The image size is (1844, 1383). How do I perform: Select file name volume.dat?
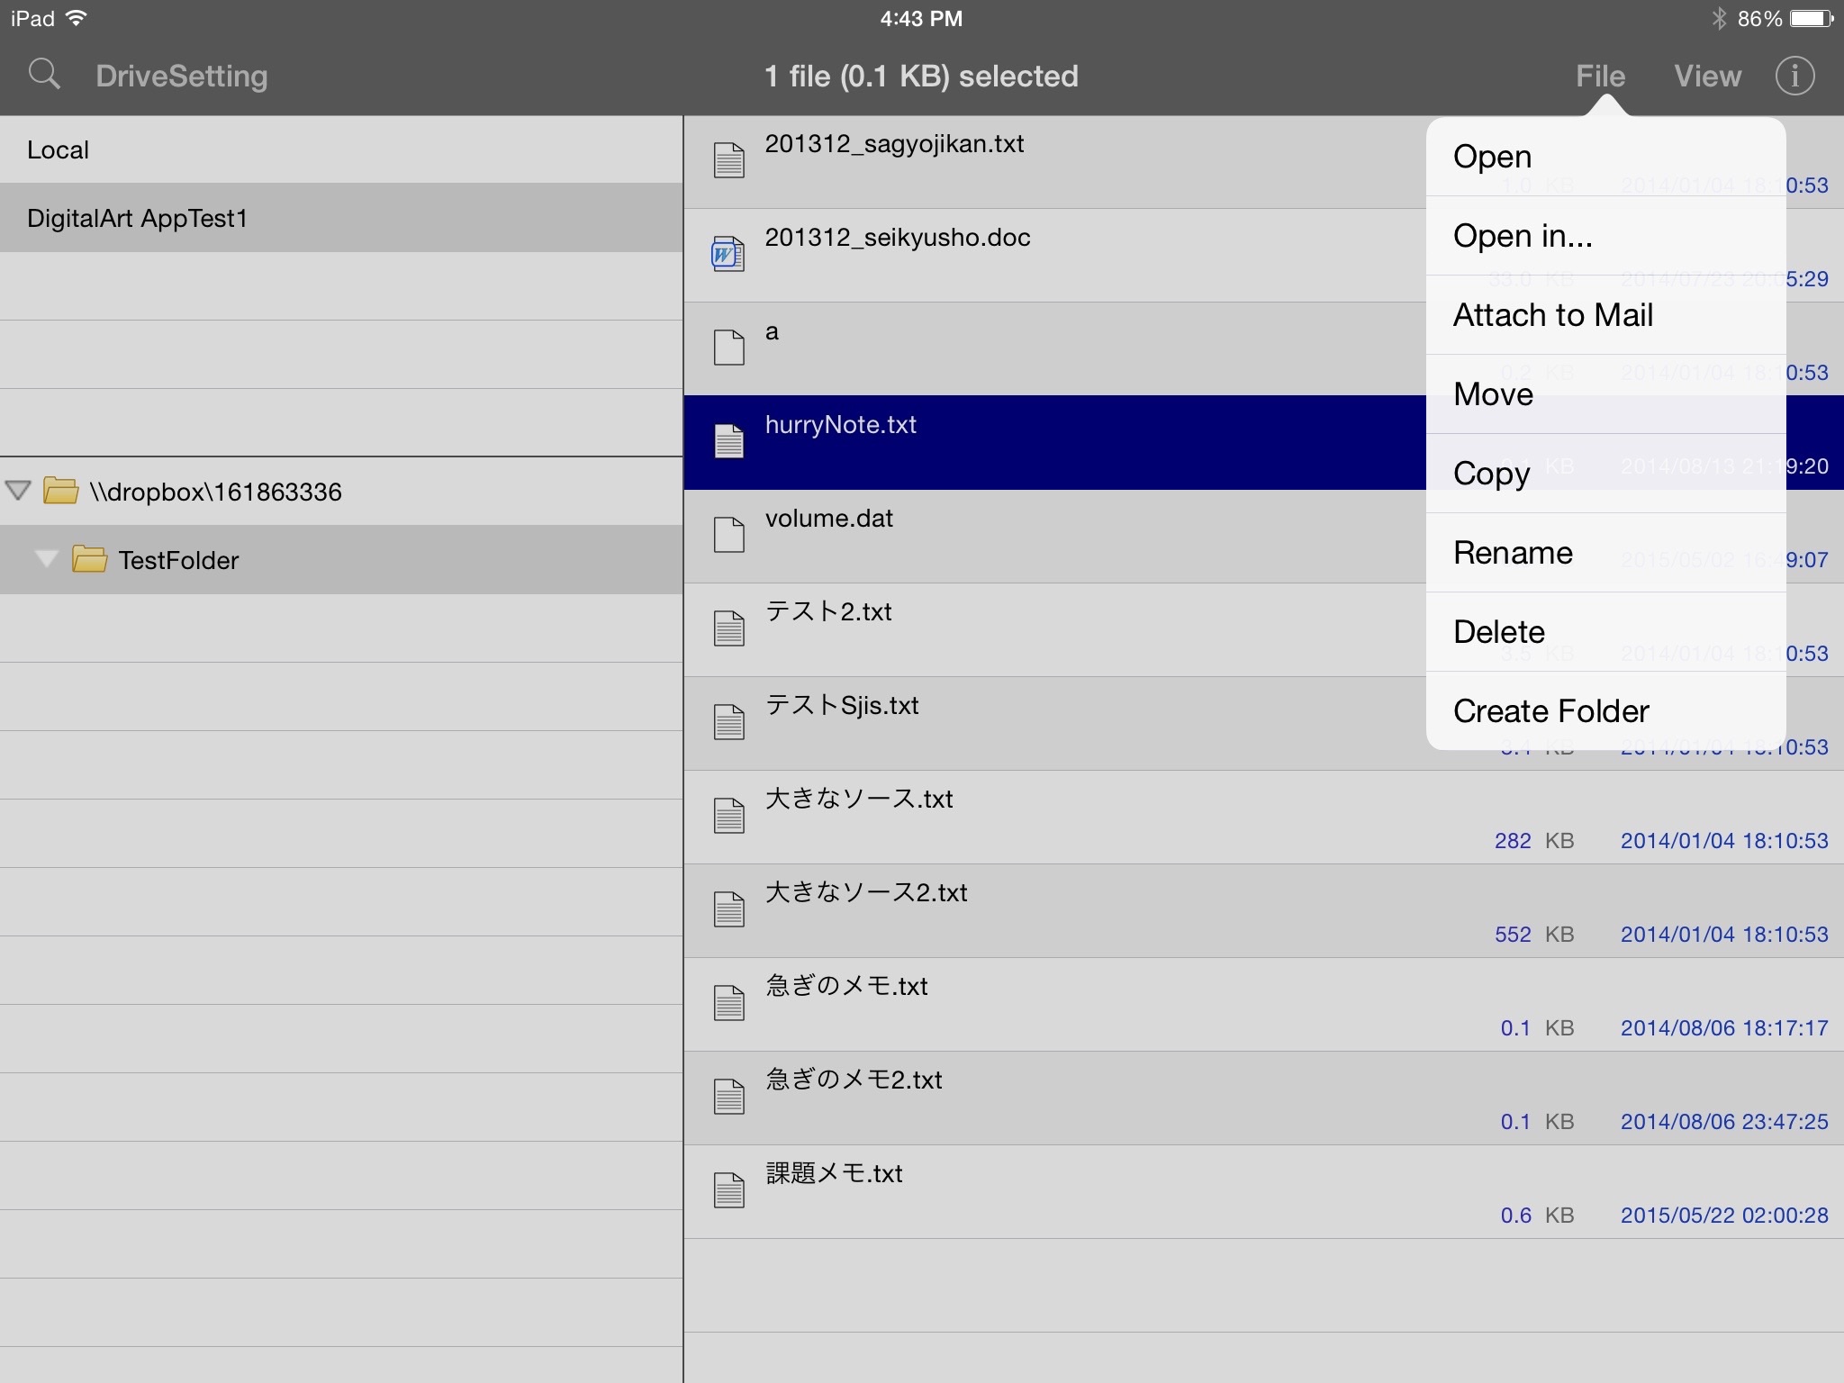[x=828, y=519]
